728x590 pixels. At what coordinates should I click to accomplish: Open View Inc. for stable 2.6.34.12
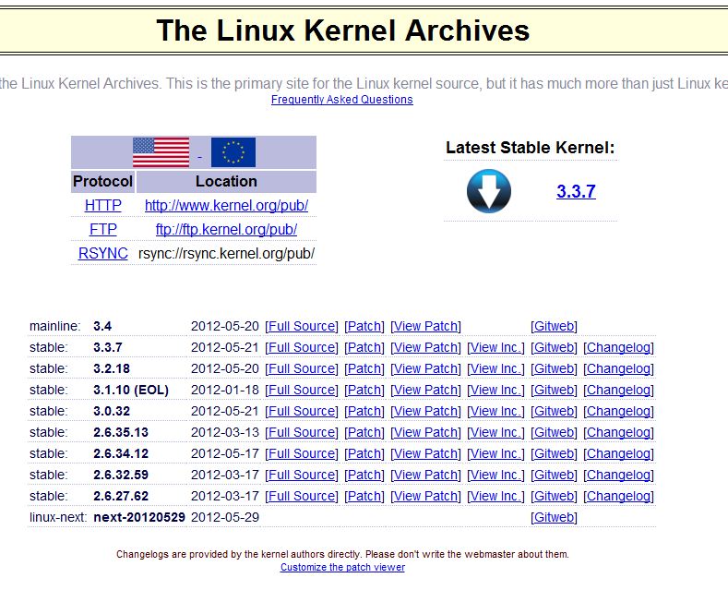pyautogui.click(x=495, y=454)
